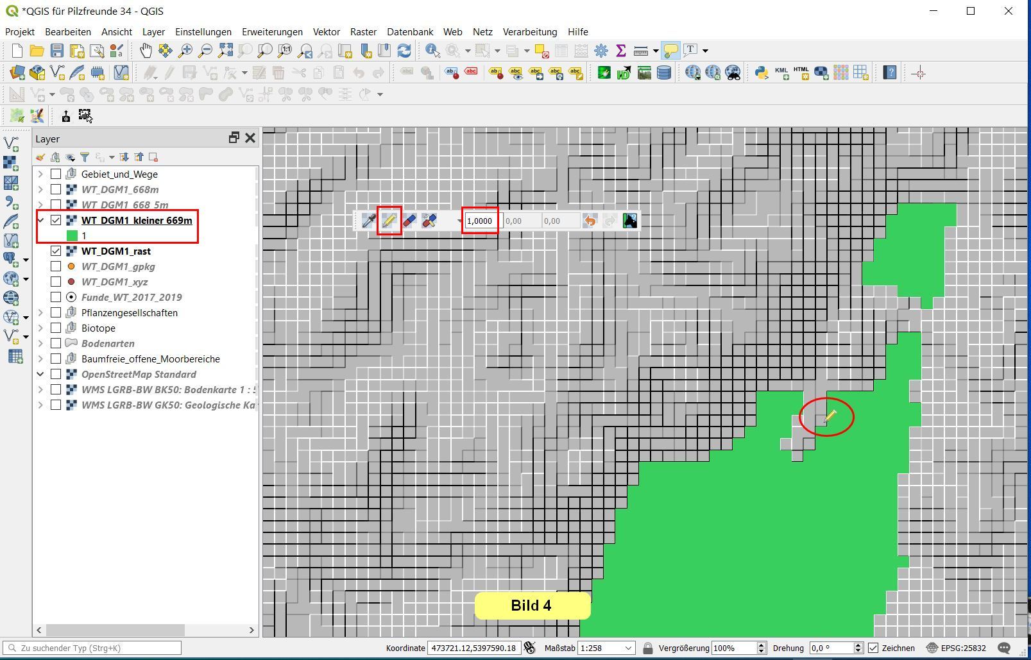Screen dimensions: 1031x660
Task: Toggle the Zeichnen render checkbox
Action: [873, 648]
